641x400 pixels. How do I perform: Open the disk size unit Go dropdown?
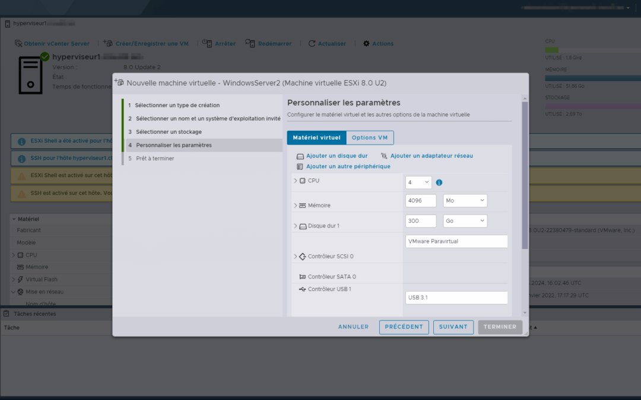click(465, 221)
